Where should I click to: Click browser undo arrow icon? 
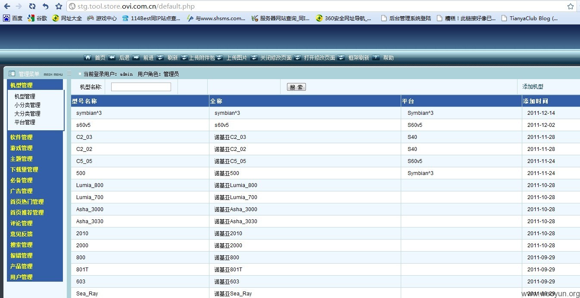45,6
